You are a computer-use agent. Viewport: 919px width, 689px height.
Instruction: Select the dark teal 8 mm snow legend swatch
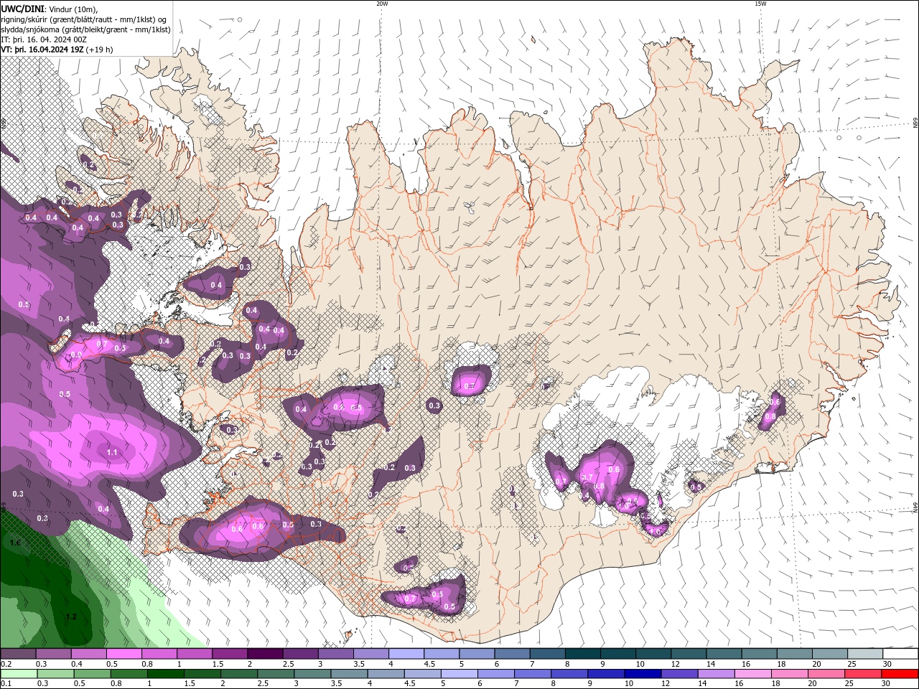pos(583,654)
